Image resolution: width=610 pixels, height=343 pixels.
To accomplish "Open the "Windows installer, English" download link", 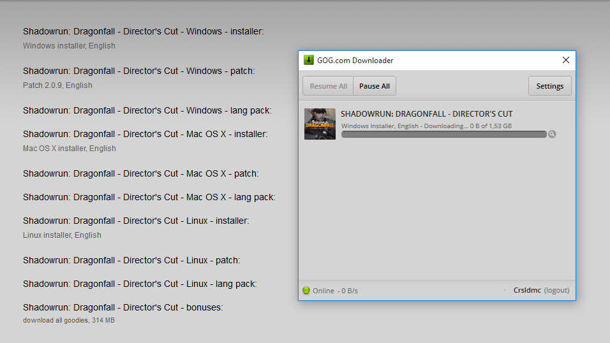I will tap(70, 46).
